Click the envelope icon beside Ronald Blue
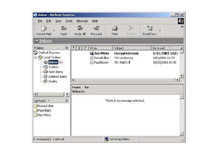The image size is (212, 159). click(x=92, y=58)
